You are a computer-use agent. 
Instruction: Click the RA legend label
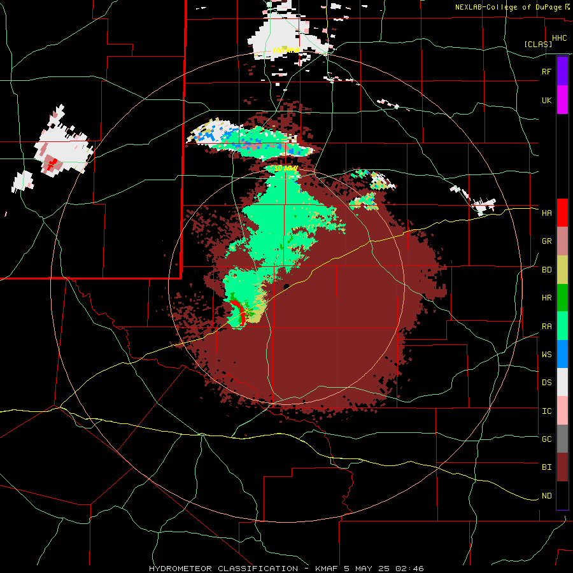[546, 327]
